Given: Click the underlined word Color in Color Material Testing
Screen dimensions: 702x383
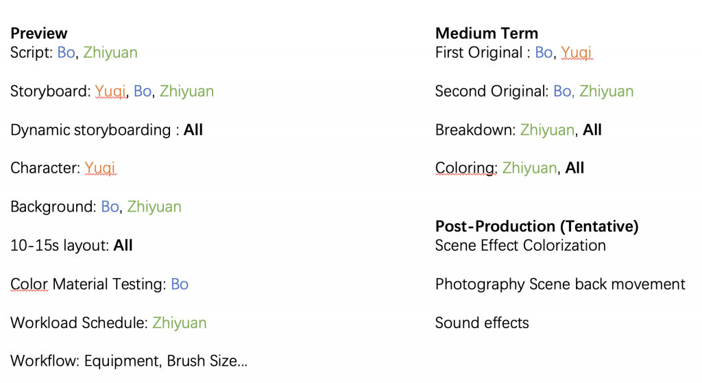Looking at the screenshot, I should [x=29, y=284].
